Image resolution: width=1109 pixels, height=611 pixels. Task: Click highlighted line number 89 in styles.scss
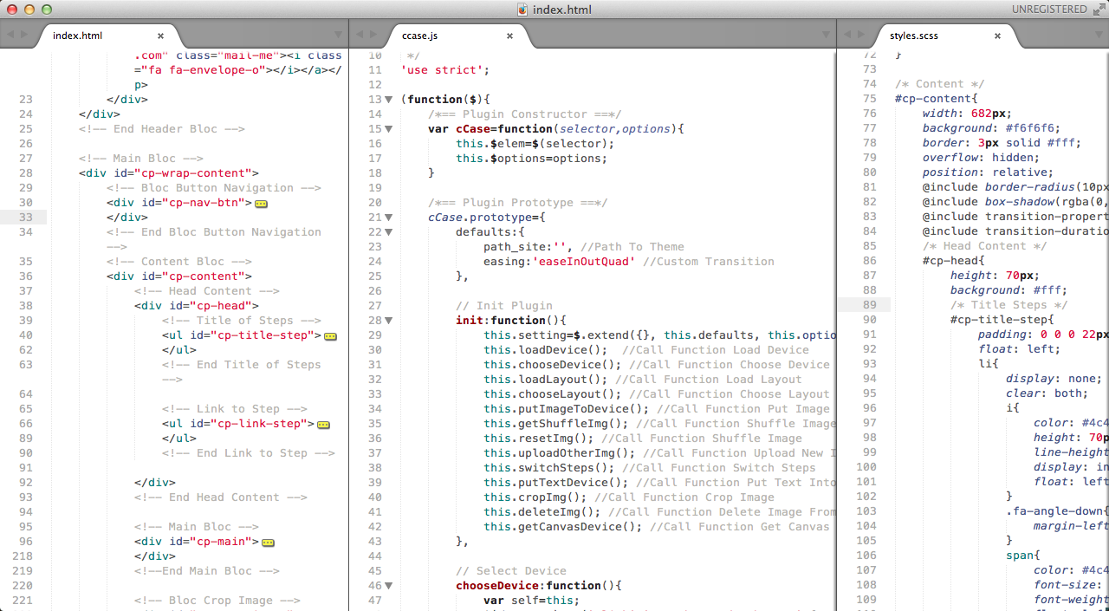pos(869,305)
